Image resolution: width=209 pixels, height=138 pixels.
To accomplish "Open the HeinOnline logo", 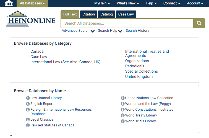I will pyautogui.click(x=31, y=19).
